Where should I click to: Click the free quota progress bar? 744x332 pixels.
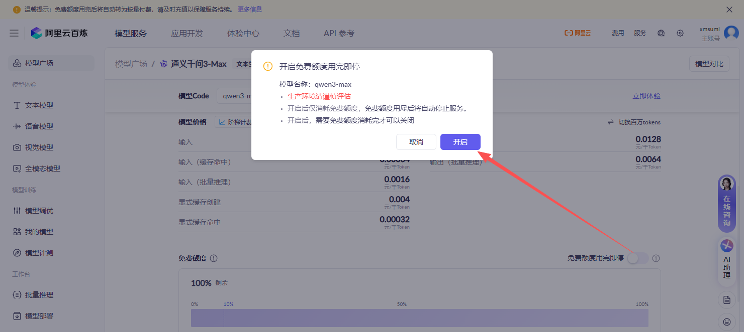419,318
